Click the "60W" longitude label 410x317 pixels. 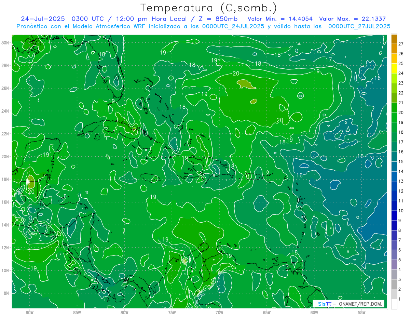pyautogui.click(x=314, y=313)
